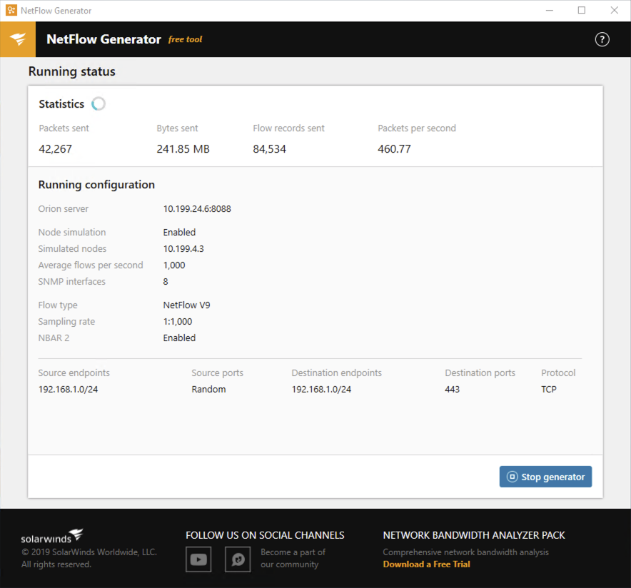Stop the generator

pyautogui.click(x=545, y=477)
